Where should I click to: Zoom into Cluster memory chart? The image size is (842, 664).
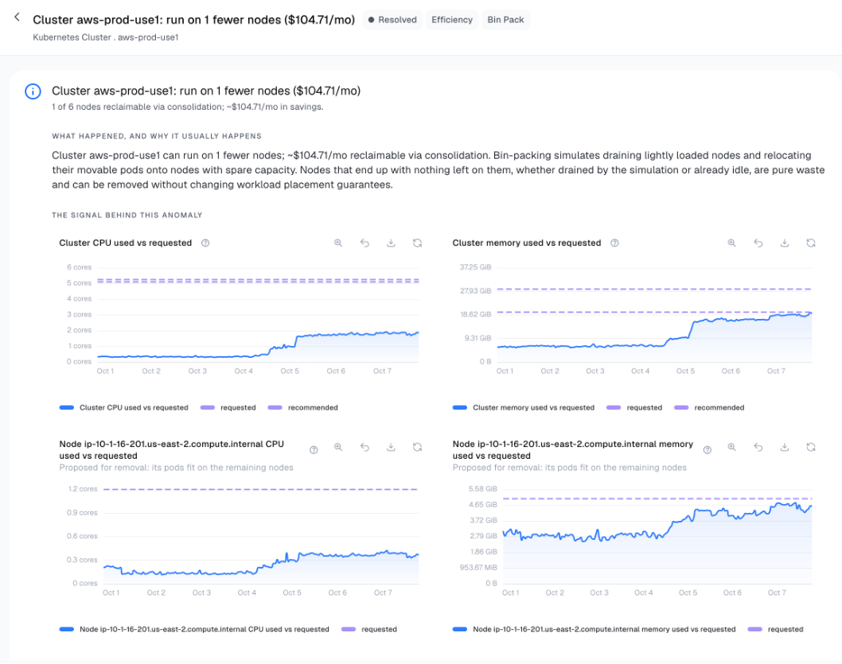[x=732, y=243]
